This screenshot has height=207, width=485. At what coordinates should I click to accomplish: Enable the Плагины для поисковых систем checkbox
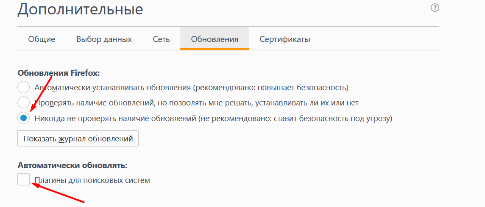23,179
